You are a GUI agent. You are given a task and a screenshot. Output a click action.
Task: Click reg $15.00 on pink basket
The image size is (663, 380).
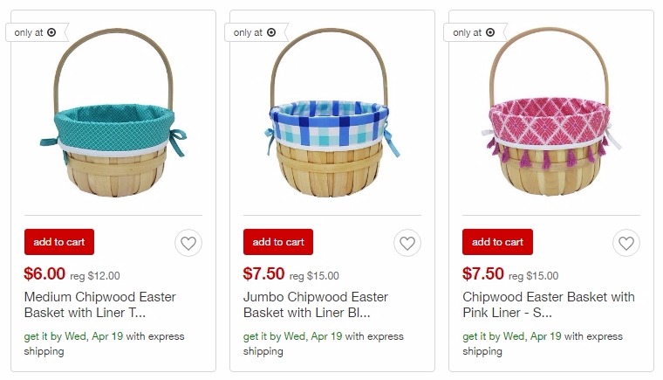point(533,276)
